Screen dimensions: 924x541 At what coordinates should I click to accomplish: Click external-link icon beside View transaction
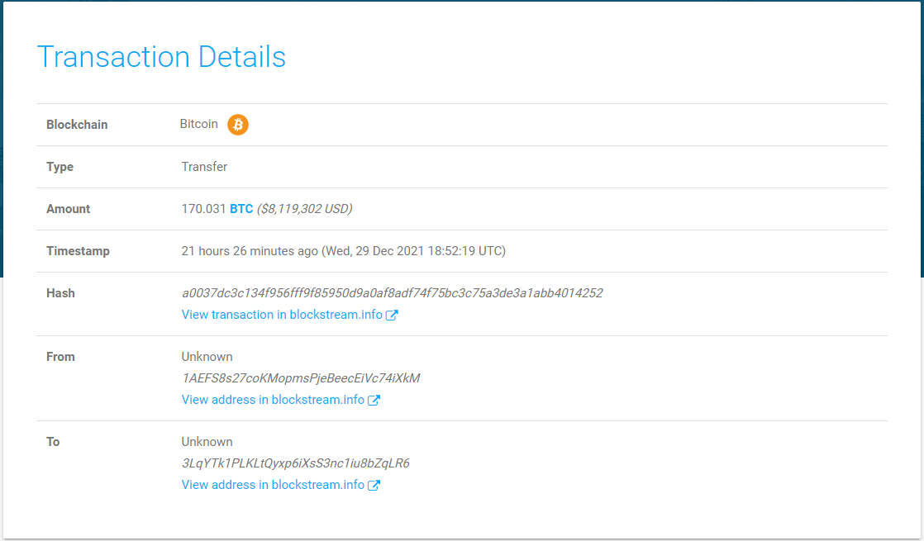point(392,315)
